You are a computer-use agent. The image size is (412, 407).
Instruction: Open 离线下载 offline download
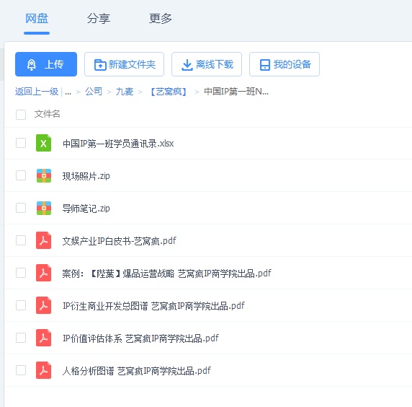click(207, 64)
